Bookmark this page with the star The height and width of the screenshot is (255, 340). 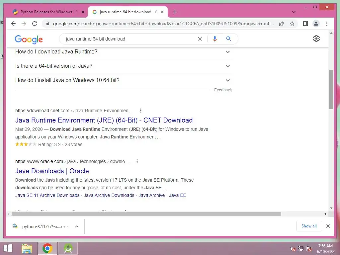292,24
